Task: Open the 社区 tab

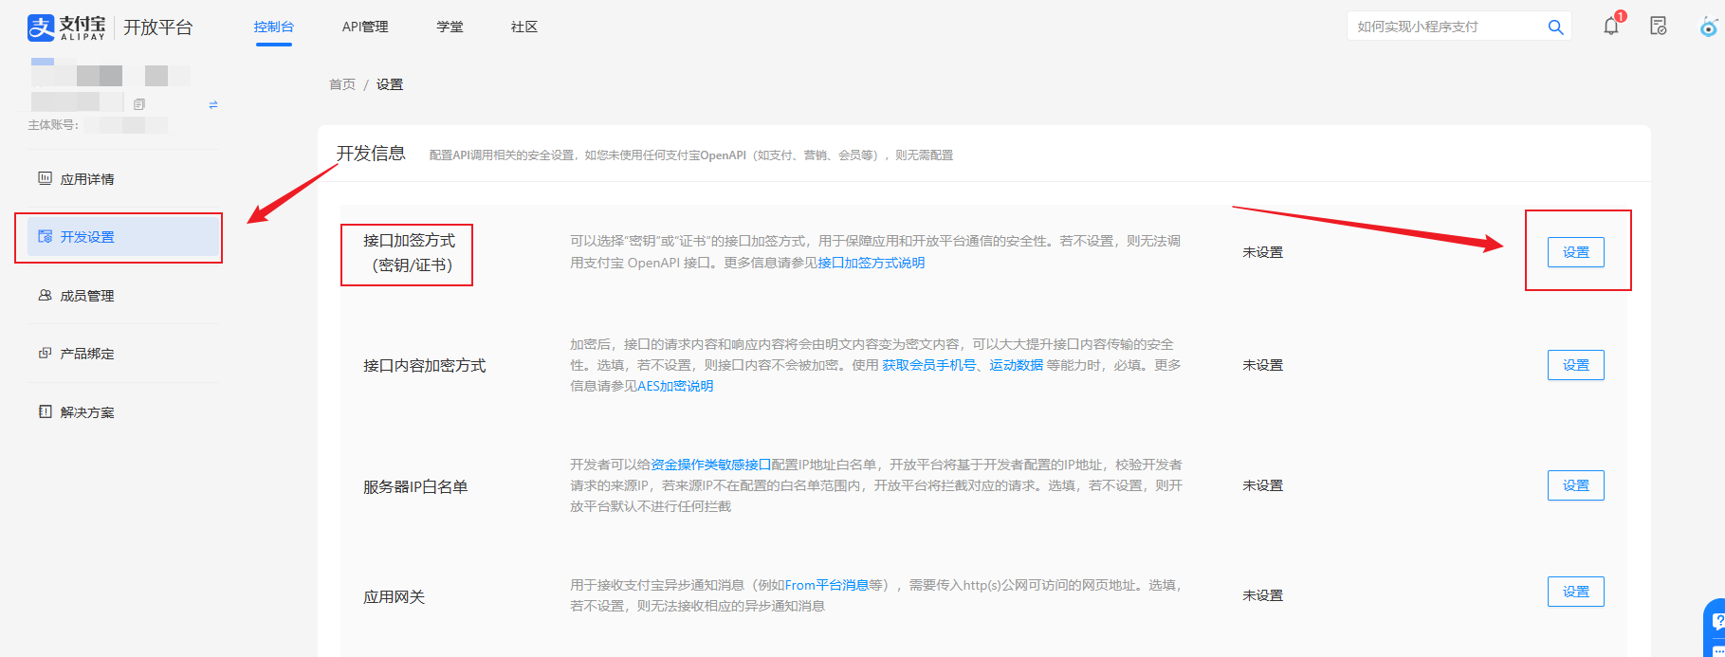Action: (x=524, y=27)
